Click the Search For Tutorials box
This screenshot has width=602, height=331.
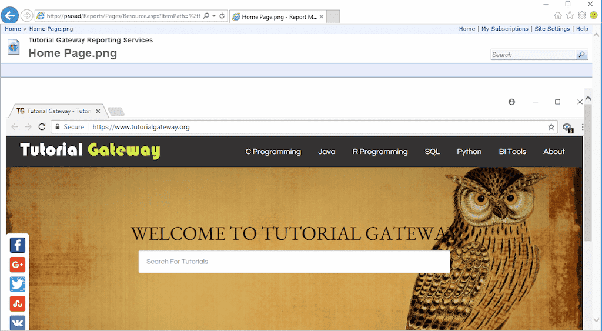tap(294, 262)
